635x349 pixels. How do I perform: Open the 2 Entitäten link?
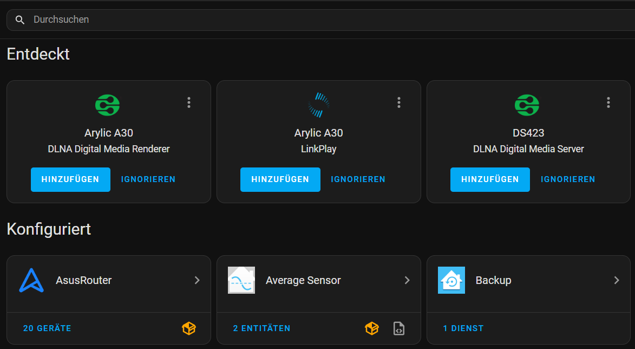(x=261, y=328)
